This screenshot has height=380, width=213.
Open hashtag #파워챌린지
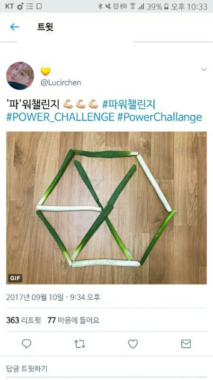point(128,104)
